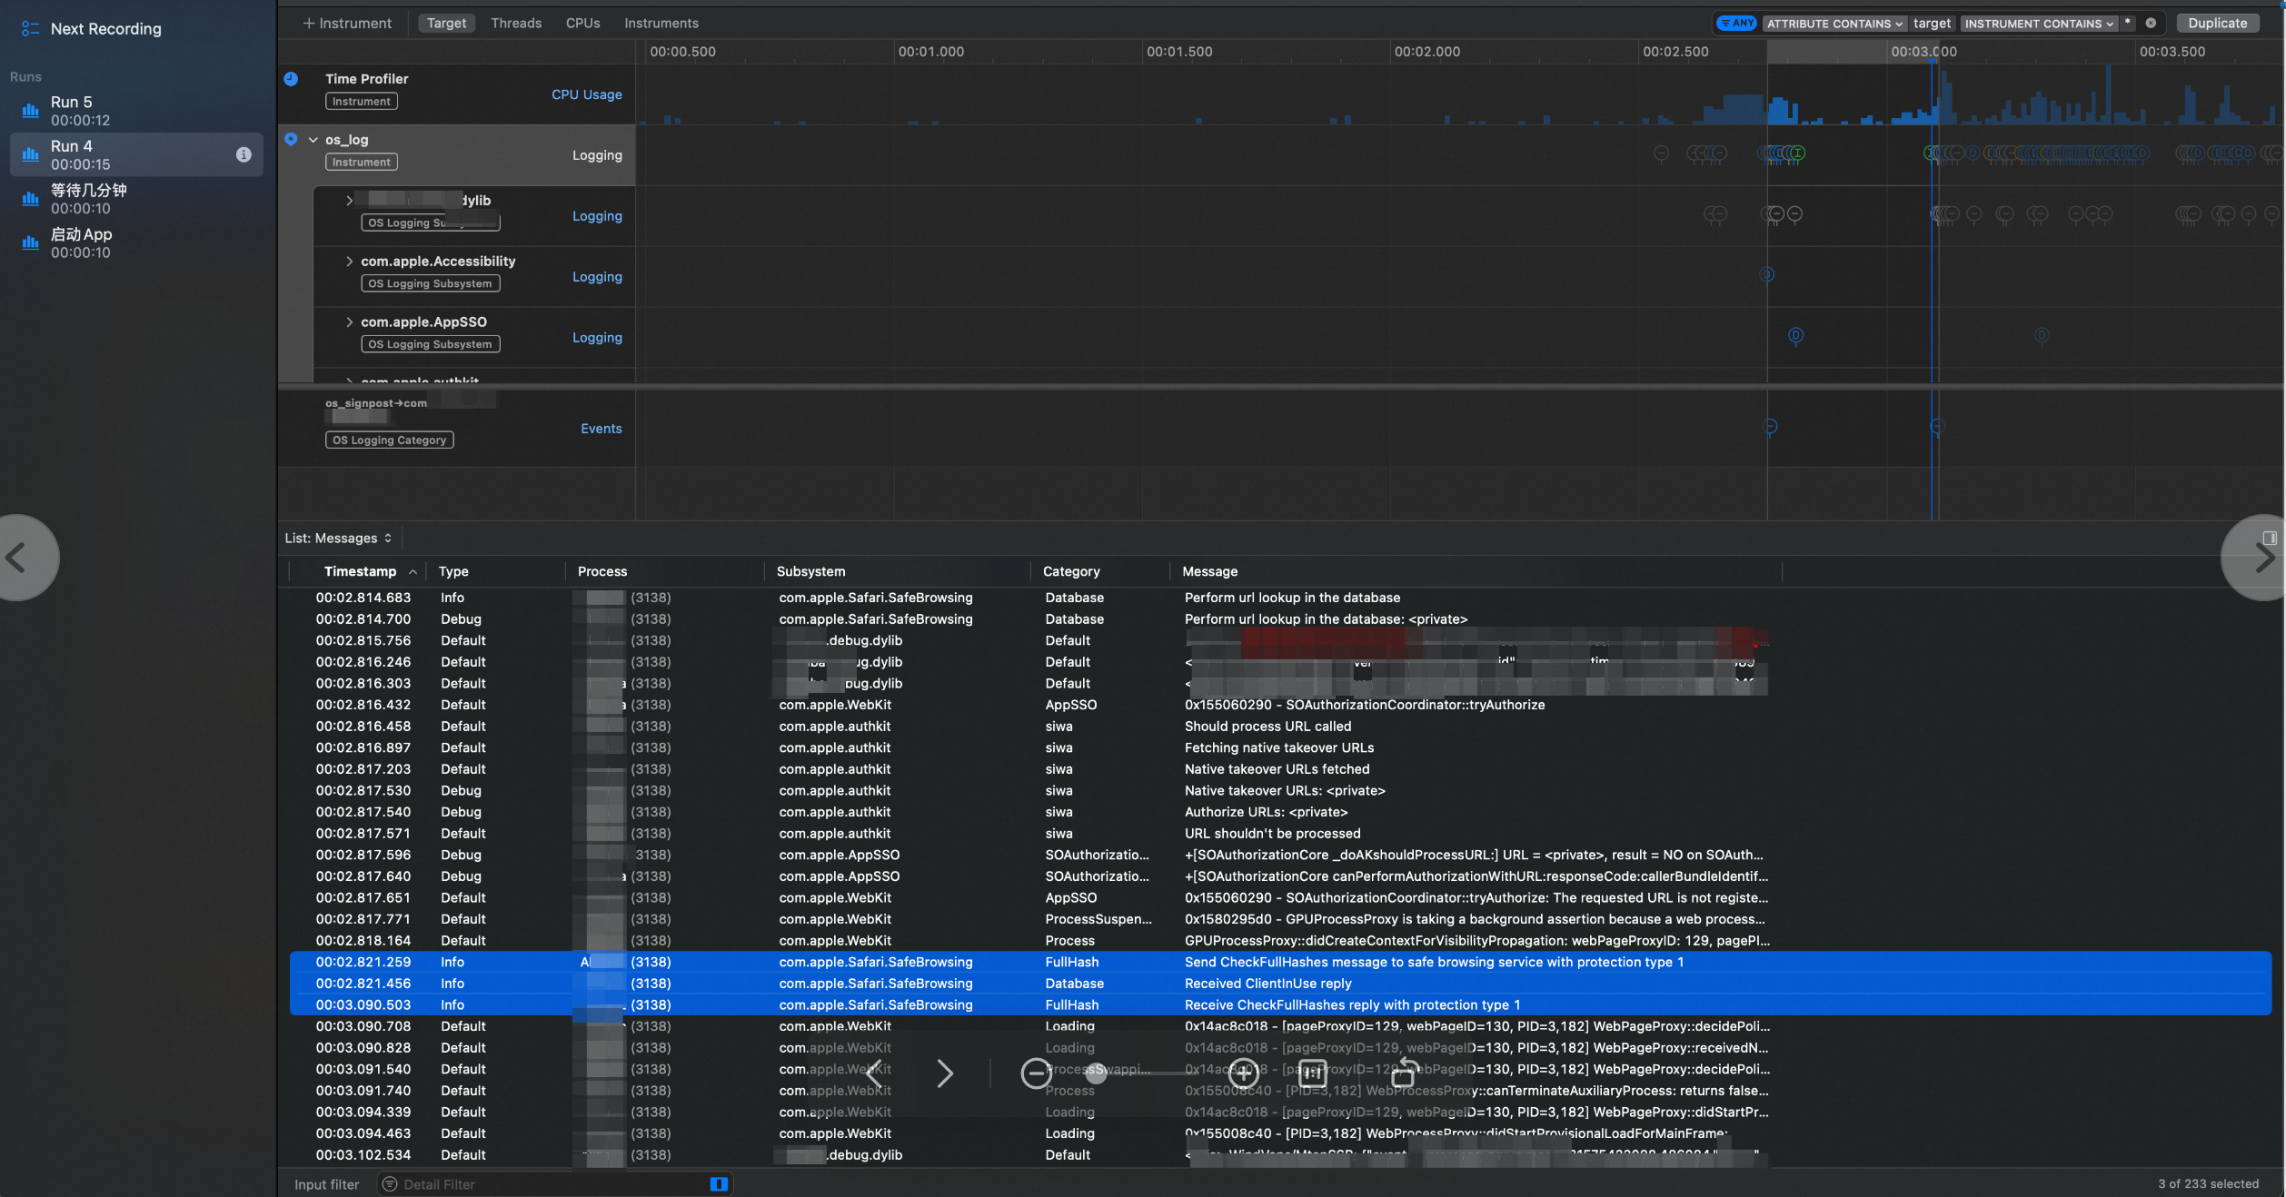
Task: Sort by the Message column header
Action: [x=1209, y=571]
